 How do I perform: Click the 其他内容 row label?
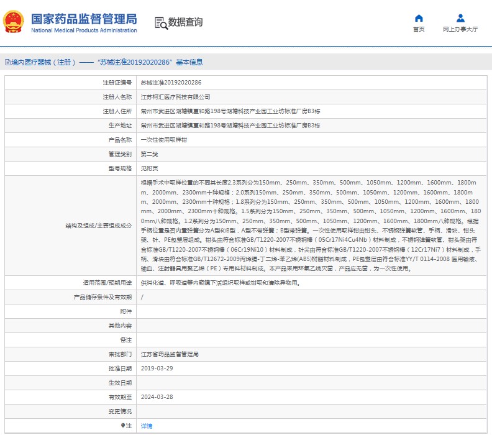coord(120,326)
